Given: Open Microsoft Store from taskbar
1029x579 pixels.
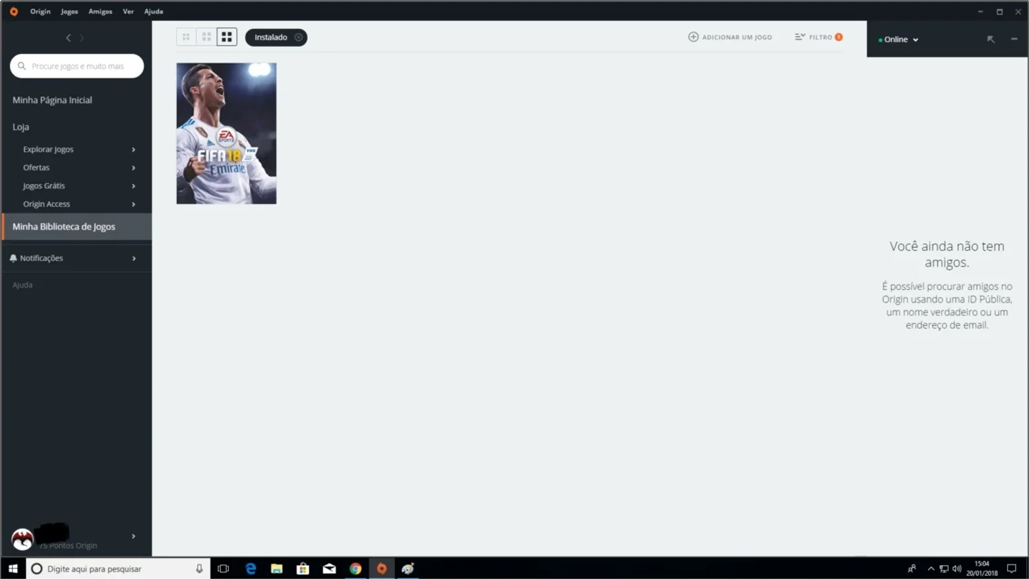Looking at the screenshot, I should click(303, 568).
